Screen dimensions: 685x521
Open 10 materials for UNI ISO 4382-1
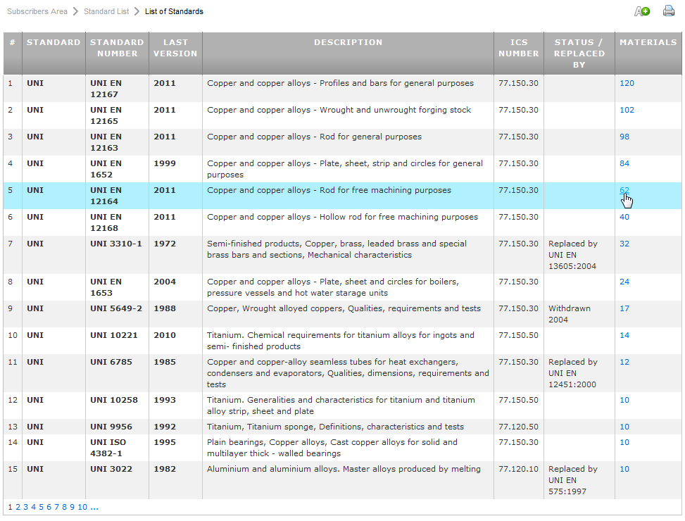point(624,442)
